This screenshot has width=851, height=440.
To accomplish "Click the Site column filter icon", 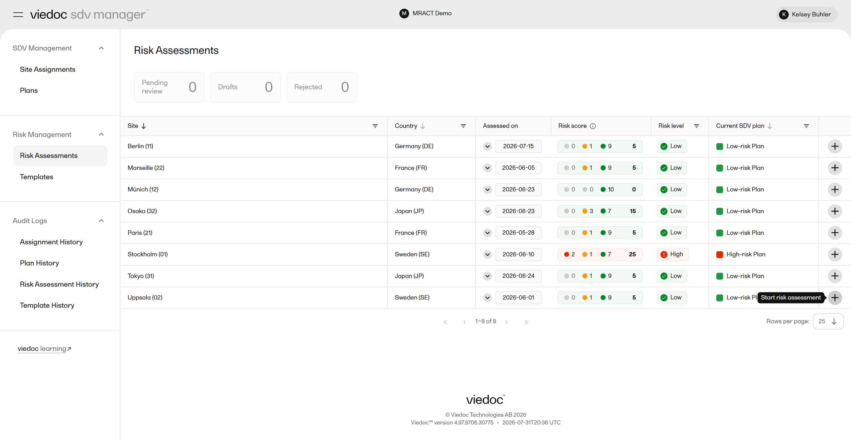I will 375,126.
